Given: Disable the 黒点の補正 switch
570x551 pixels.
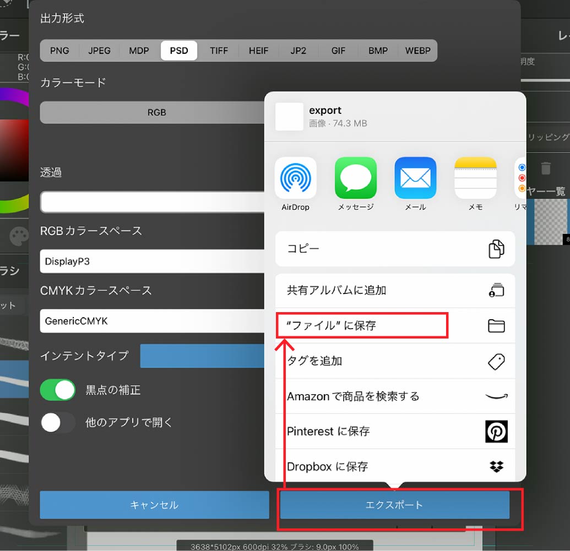Looking at the screenshot, I should pos(58,390).
